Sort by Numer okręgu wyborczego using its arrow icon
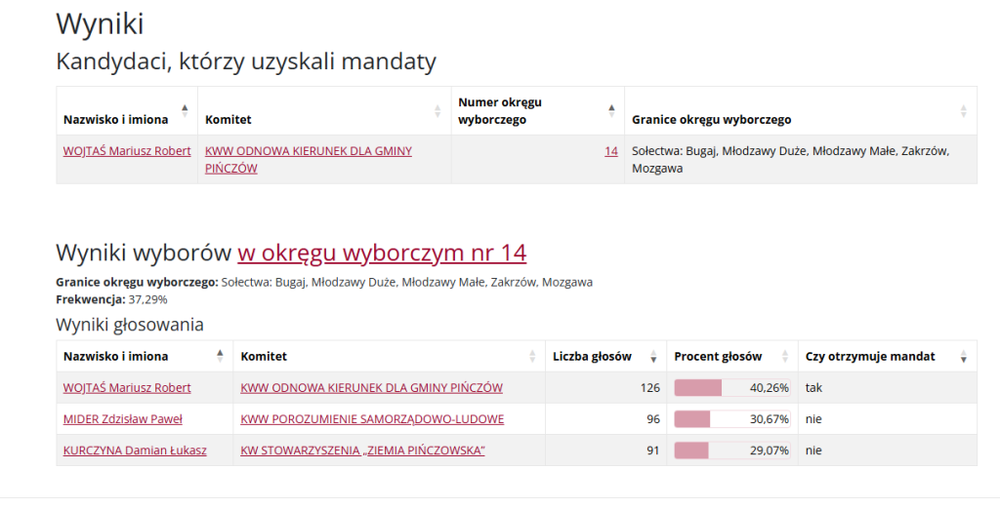 (x=611, y=110)
